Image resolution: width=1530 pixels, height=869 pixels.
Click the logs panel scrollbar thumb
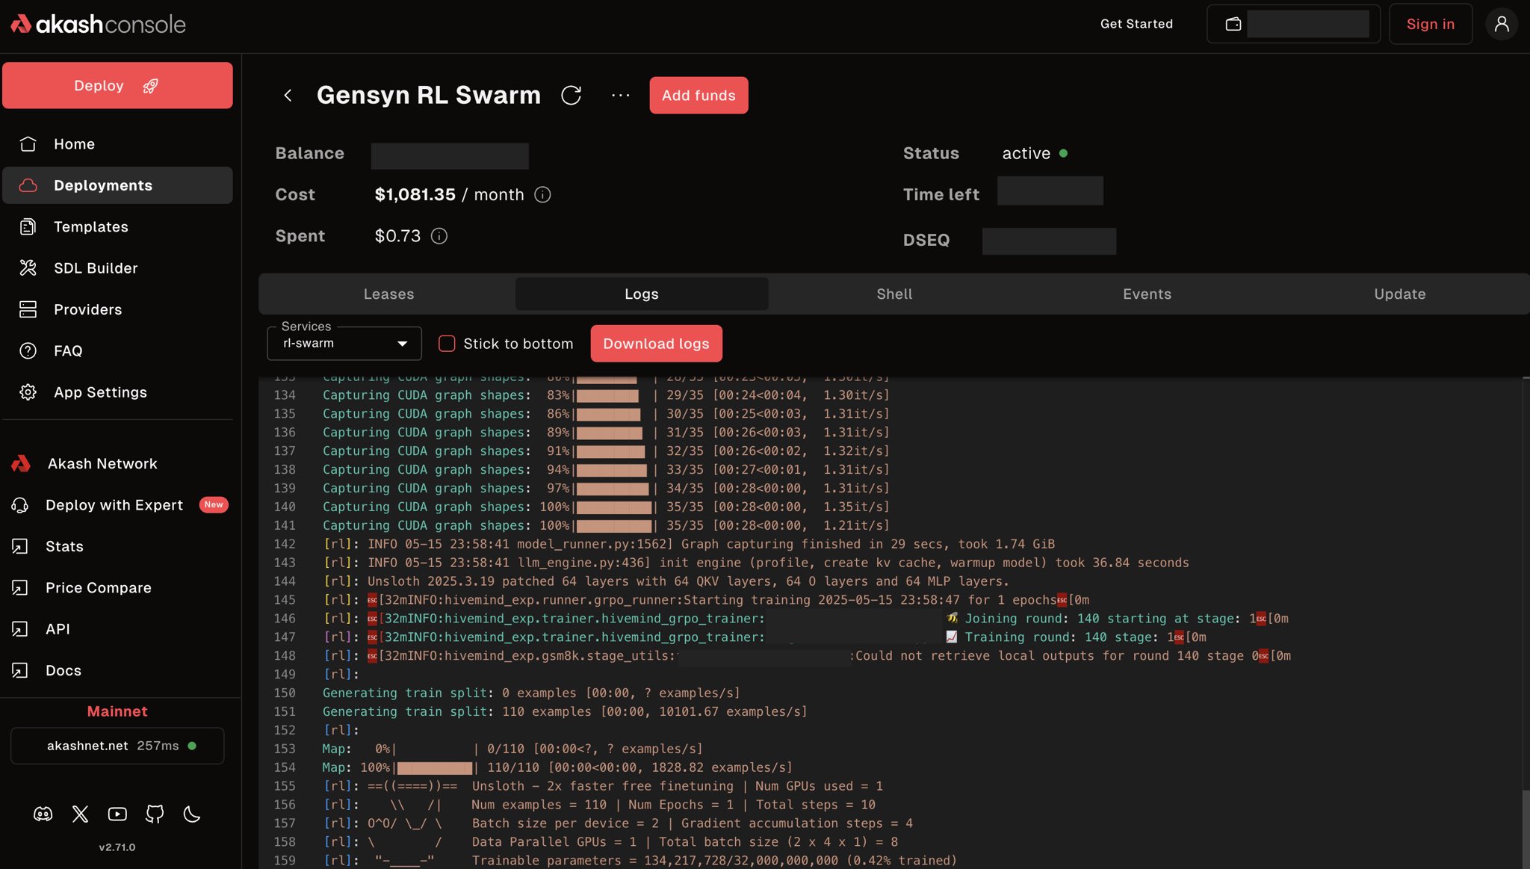coord(1526,829)
